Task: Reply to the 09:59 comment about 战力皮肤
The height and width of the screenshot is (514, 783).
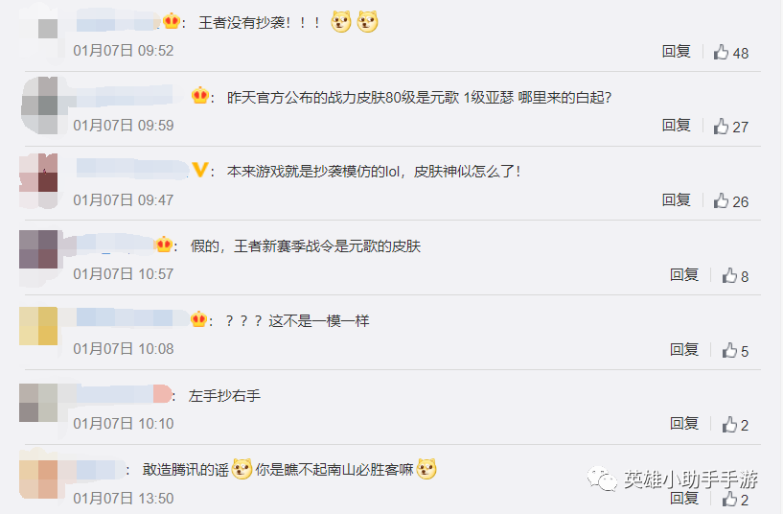Action: [x=676, y=126]
